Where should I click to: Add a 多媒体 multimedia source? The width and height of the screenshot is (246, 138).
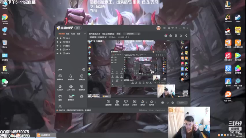click(134, 103)
